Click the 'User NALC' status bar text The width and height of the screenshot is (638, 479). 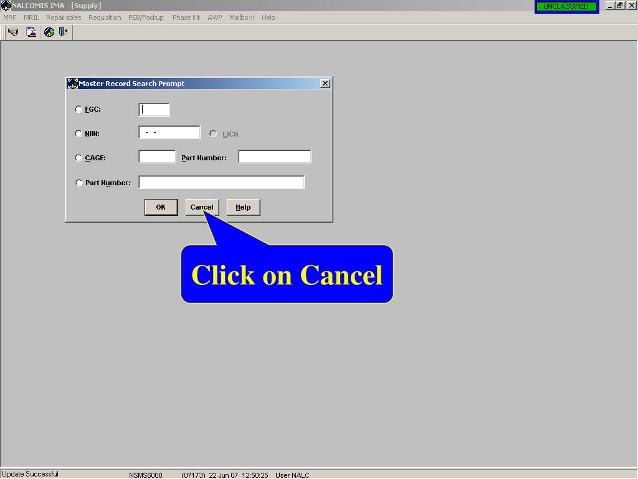click(x=292, y=475)
